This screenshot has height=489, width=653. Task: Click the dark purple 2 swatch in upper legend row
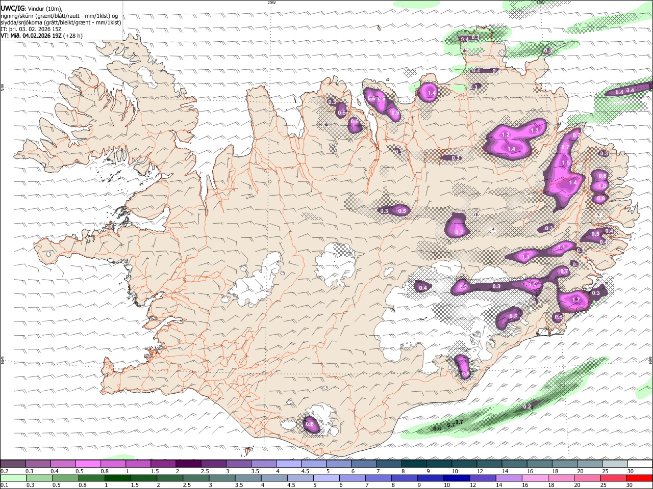pyautogui.click(x=188, y=464)
